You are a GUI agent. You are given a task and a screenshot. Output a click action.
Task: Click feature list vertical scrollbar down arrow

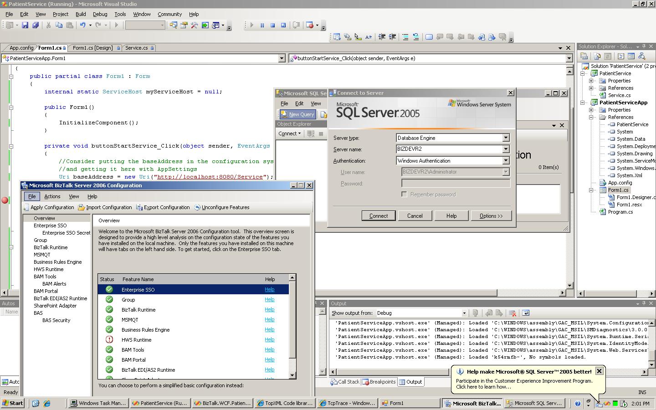click(x=292, y=375)
